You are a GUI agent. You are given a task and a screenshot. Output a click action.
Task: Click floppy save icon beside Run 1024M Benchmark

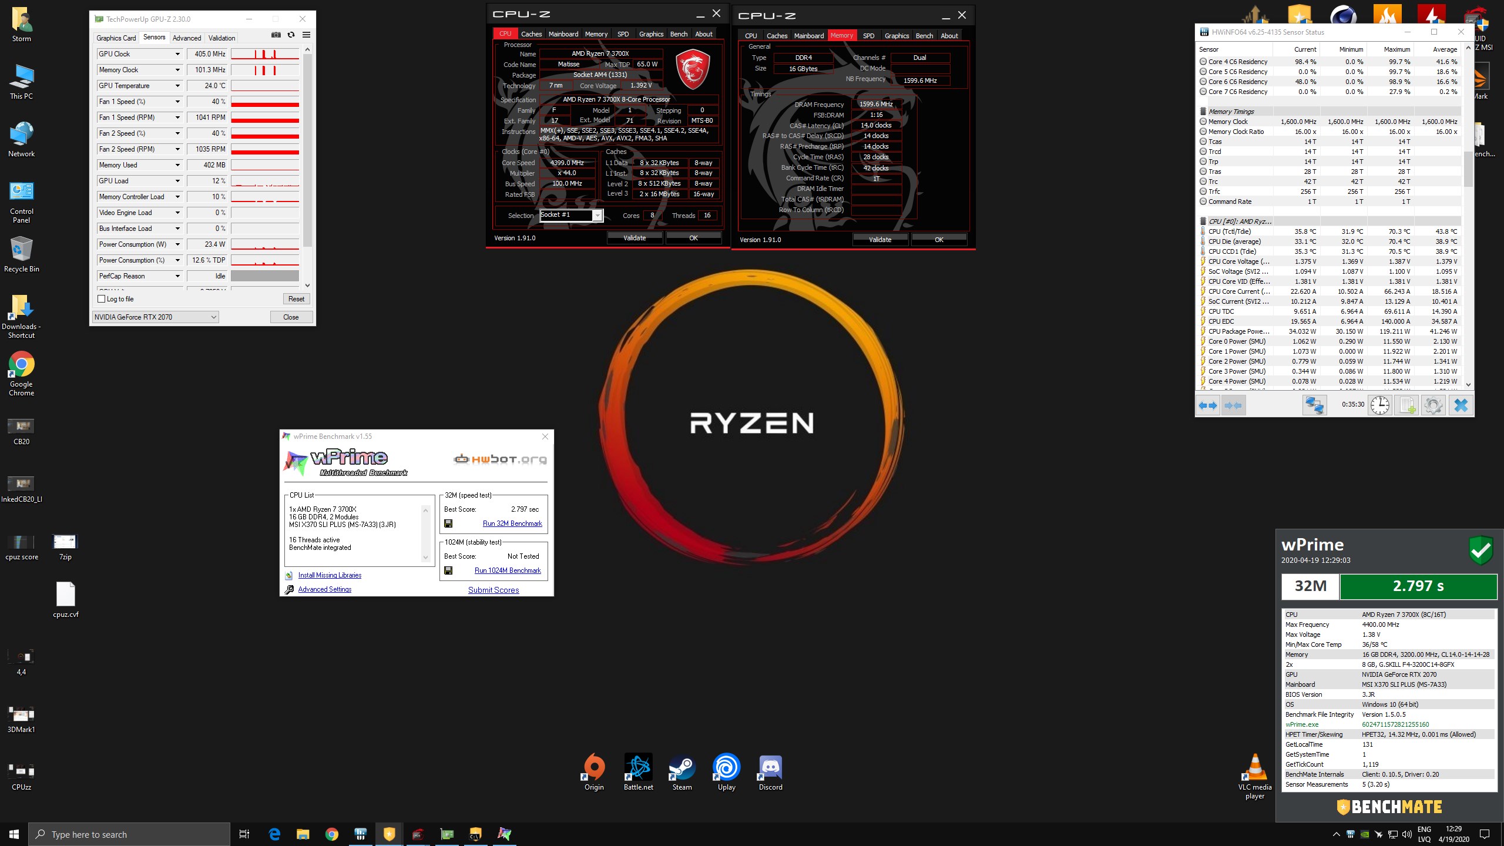pyautogui.click(x=448, y=570)
